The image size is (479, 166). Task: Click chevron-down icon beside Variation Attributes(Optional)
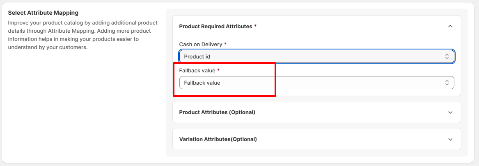(450, 139)
